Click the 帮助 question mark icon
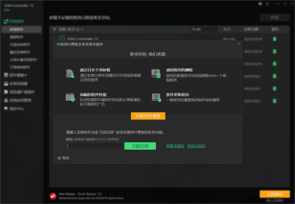This screenshot has height=204, width=295. [59, 158]
